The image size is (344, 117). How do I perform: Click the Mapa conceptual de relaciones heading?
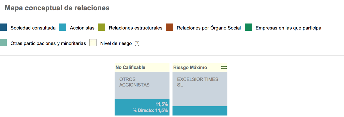[57, 8]
